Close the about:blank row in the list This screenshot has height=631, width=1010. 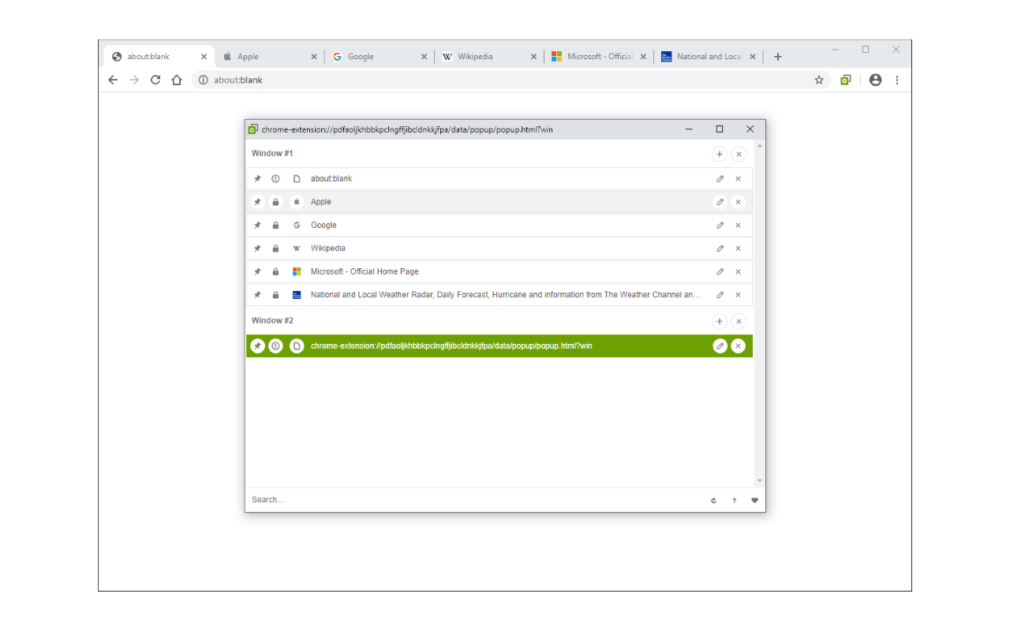(738, 179)
